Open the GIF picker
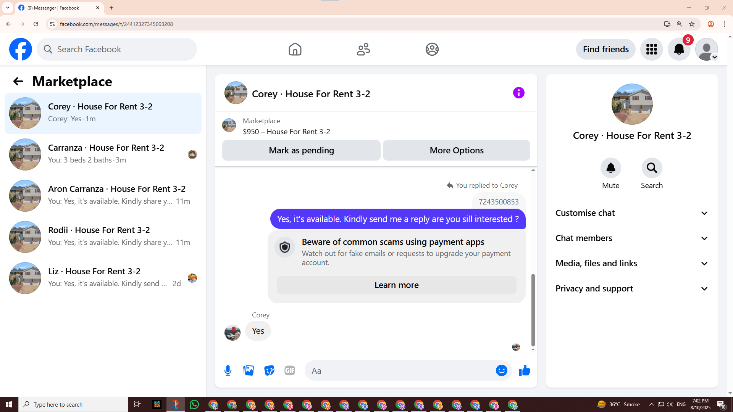 [x=290, y=370]
